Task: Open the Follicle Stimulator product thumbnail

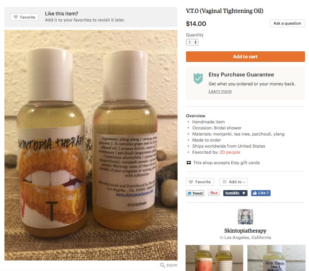Action: 277,258
